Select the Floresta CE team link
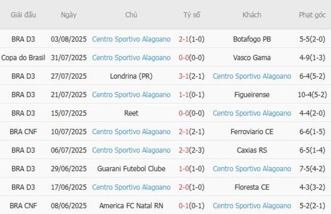 [x=252, y=187]
